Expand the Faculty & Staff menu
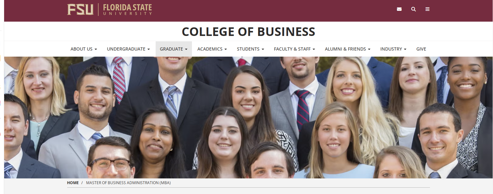Viewport: 493px width, 194px height. click(x=294, y=49)
